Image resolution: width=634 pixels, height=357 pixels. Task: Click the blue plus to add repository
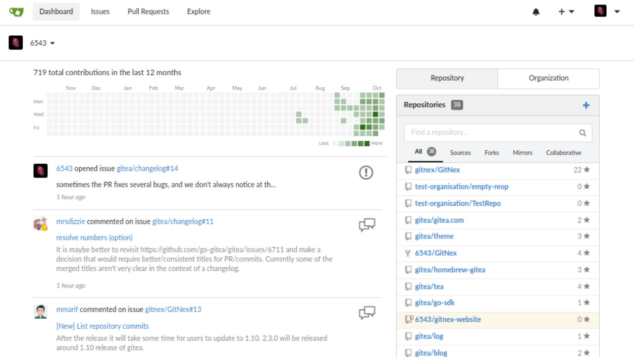click(x=586, y=105)
